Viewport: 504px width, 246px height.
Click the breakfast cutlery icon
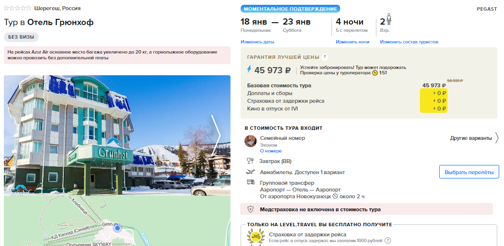click(x=250, y=161)
